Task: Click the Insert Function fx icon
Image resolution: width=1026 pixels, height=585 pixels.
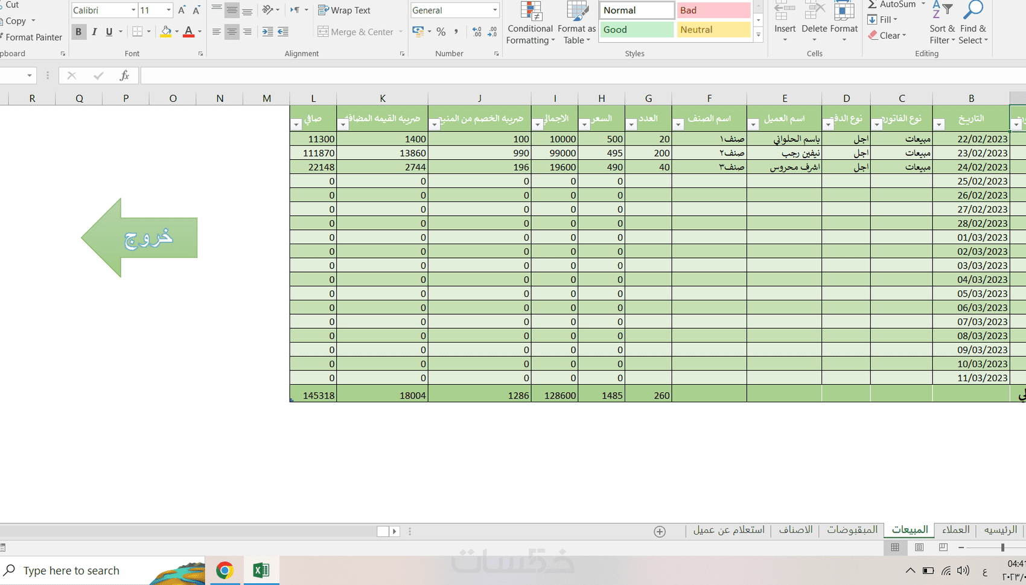Action: [124, 75]
